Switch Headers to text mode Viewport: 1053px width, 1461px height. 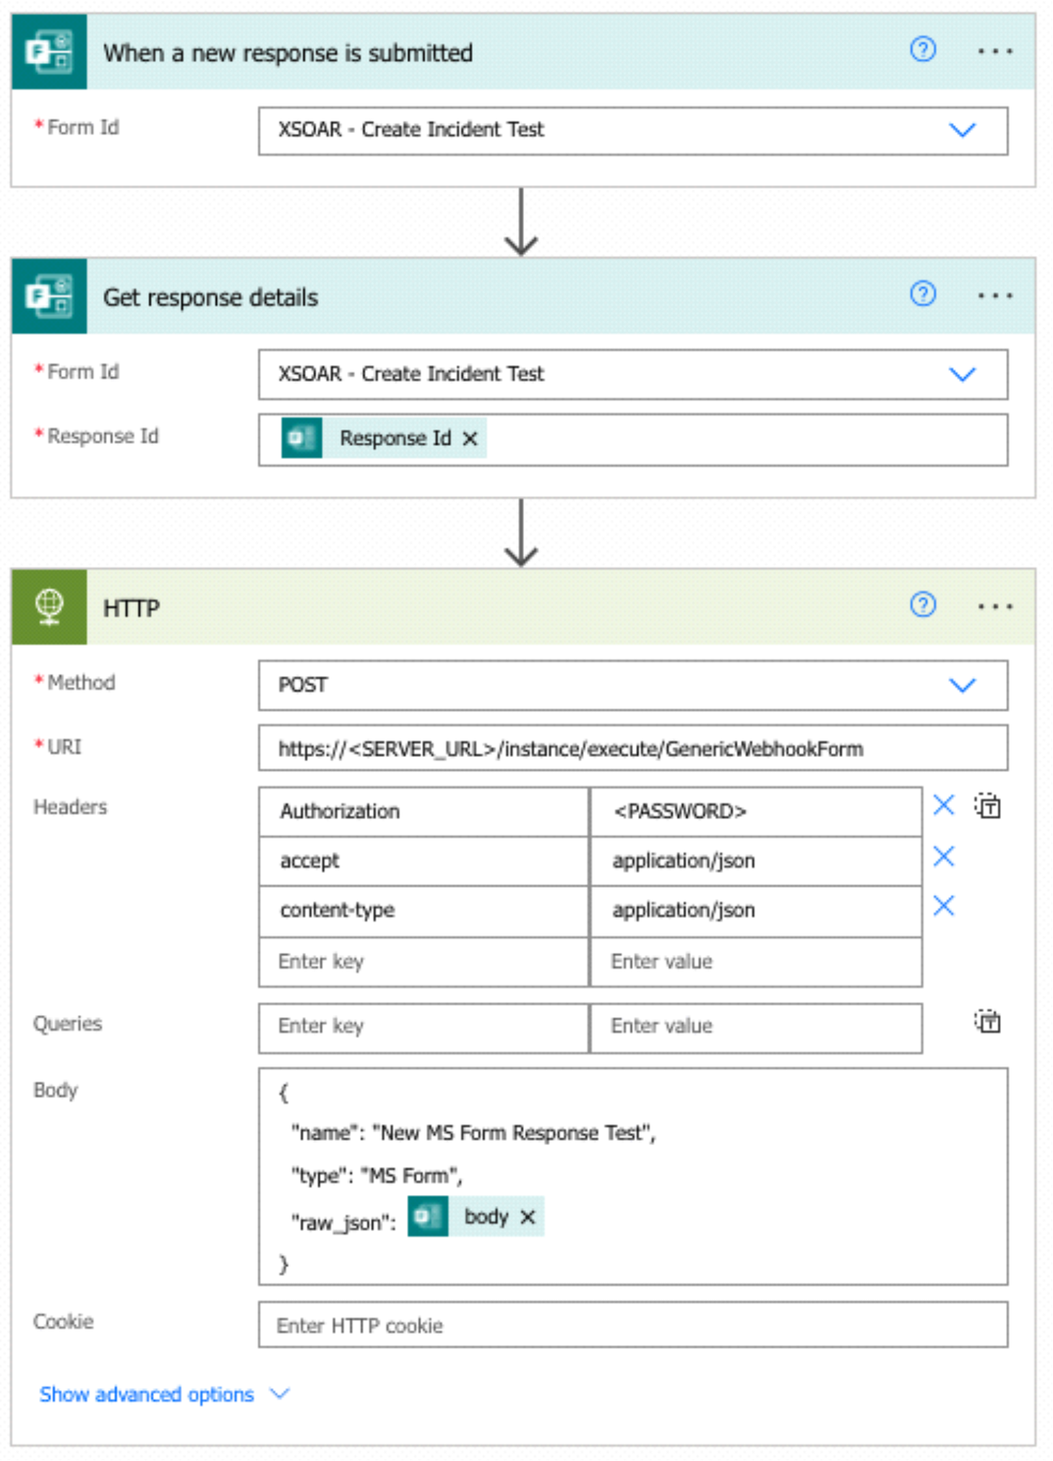987,806
